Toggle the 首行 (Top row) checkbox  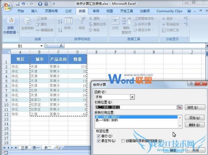pyautogui.click(x=99, y=136)
